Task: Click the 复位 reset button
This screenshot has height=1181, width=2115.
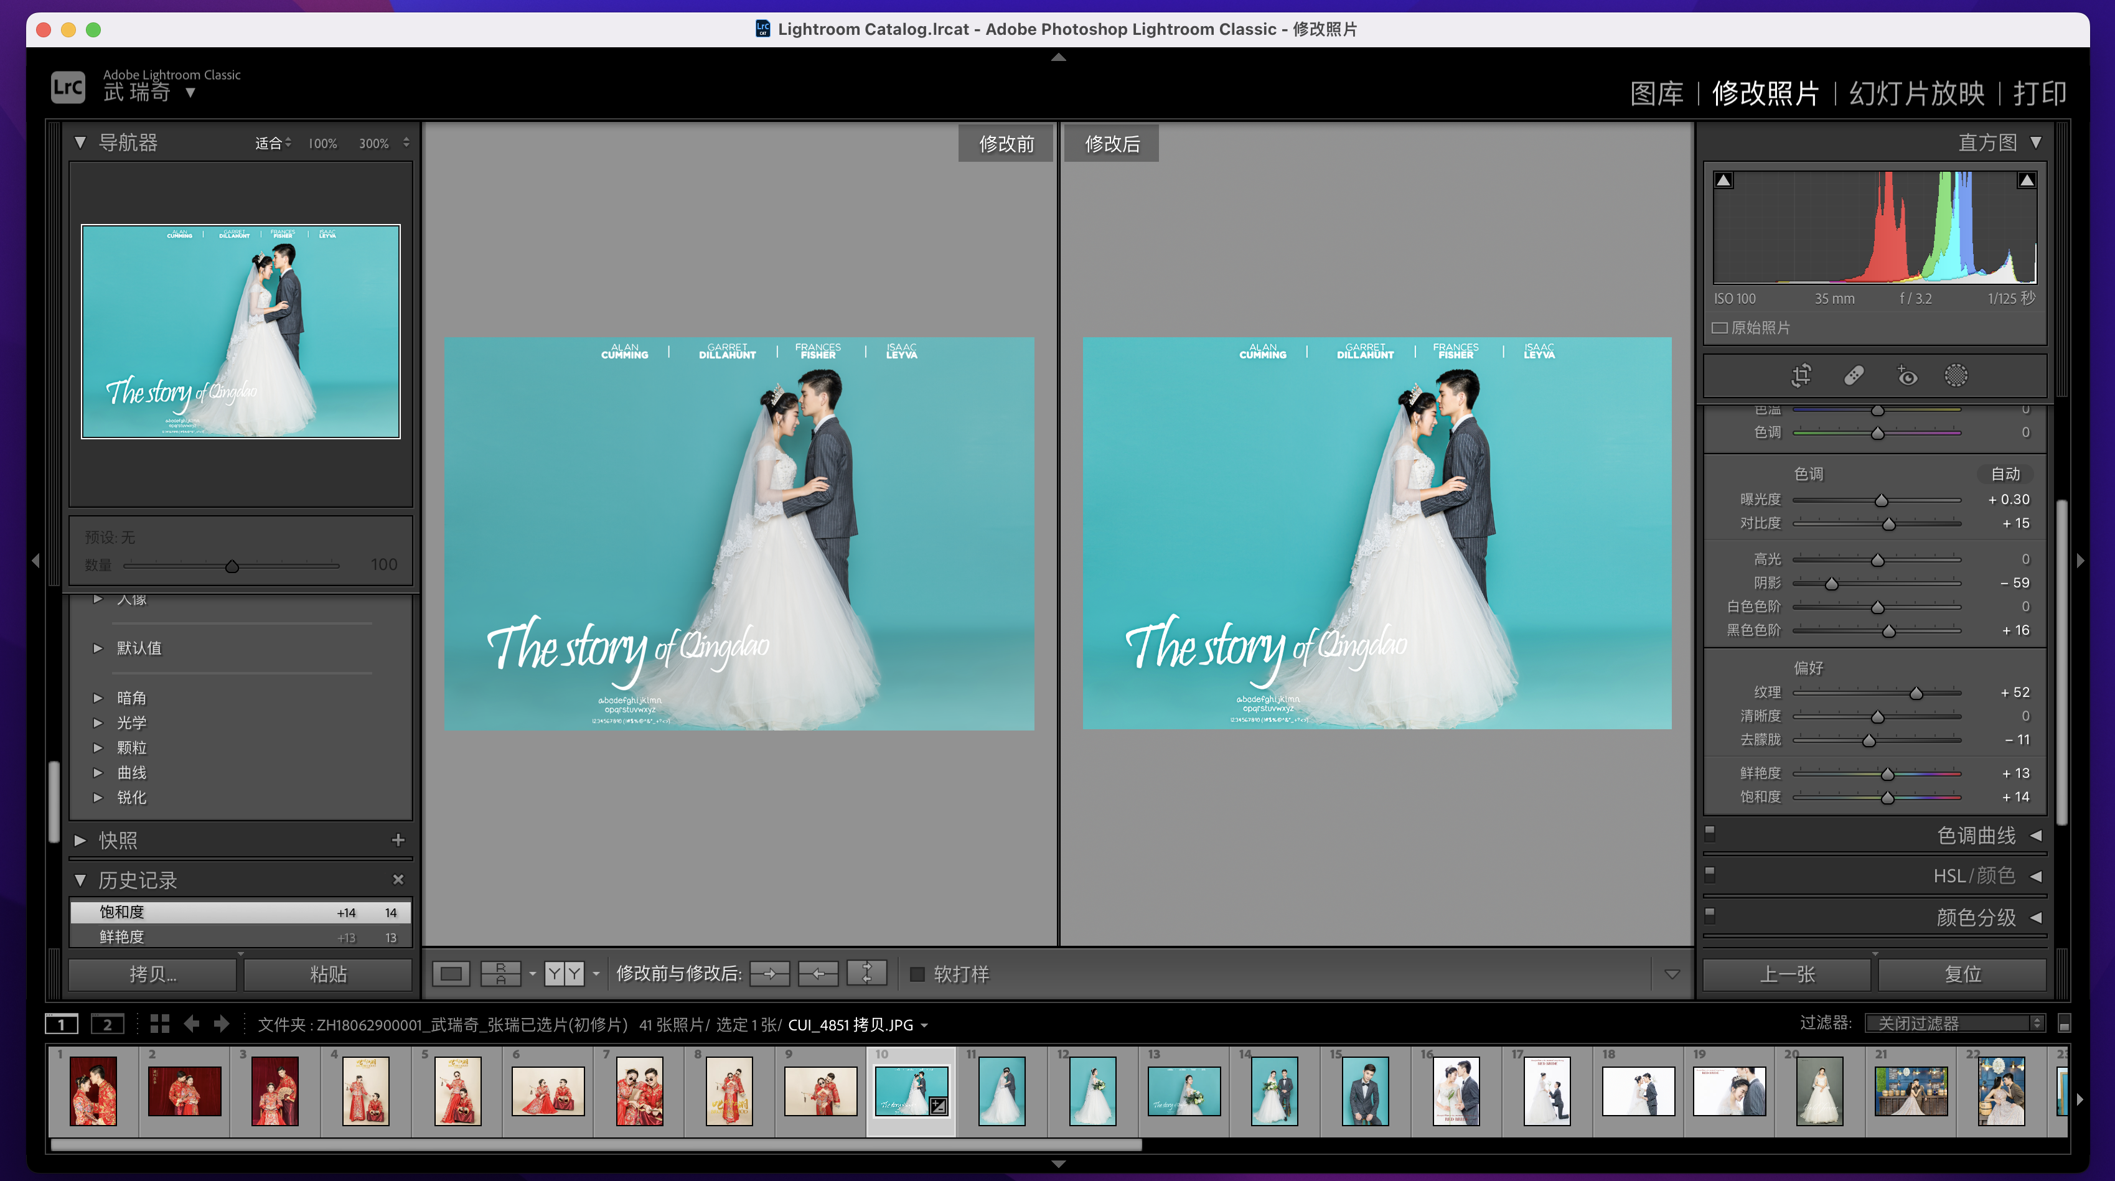Action: [x=1963, y=974]
